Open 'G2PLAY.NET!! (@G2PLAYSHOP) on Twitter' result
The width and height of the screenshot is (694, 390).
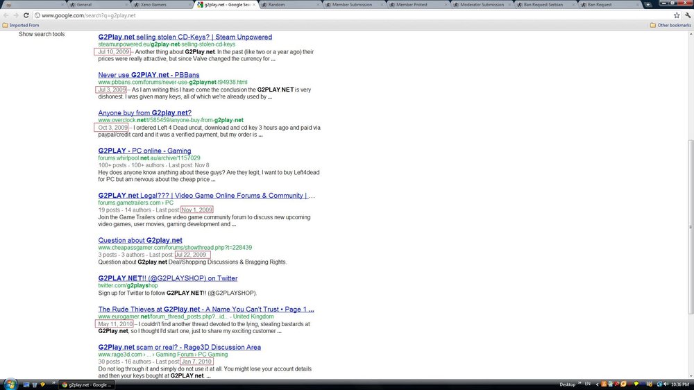(168, 278)
